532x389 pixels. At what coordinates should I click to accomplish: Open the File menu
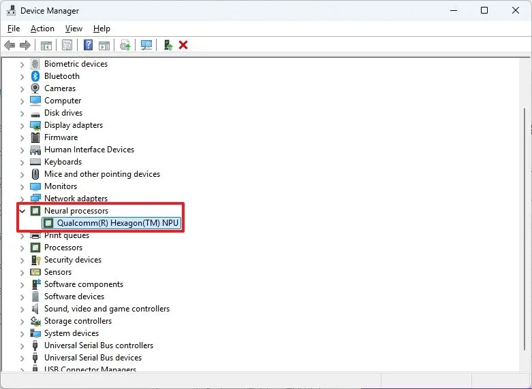(14, 29)
